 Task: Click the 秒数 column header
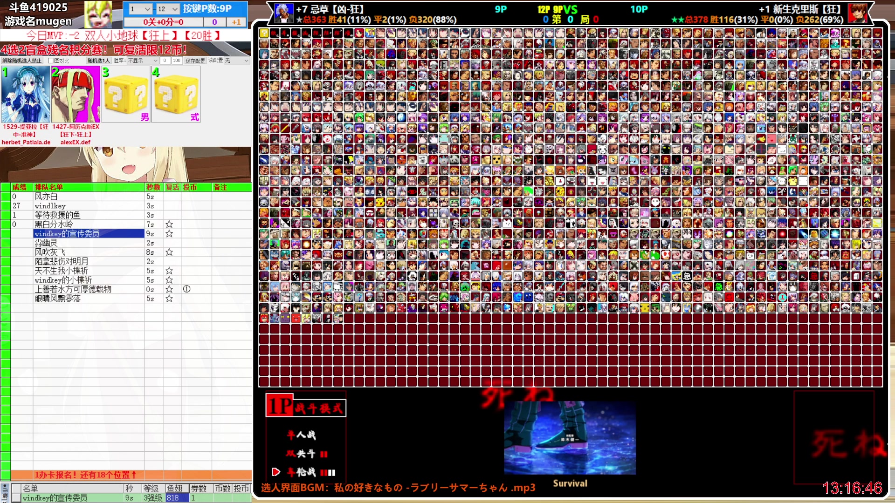pos(154,187)
